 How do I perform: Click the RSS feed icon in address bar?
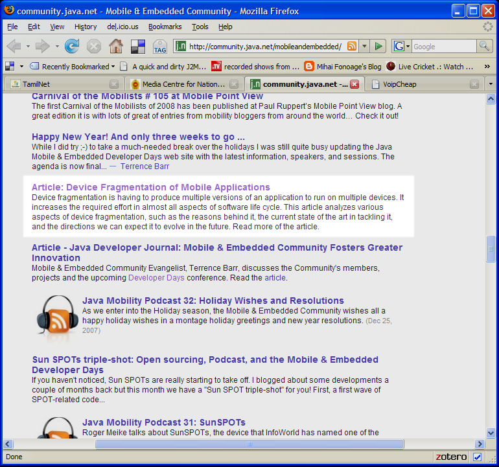click(x=352, y=46)
